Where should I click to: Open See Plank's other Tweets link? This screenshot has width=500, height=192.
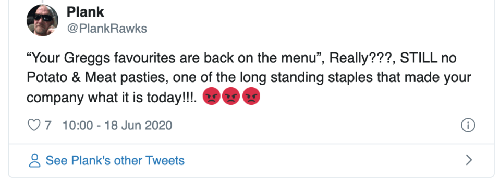click(115, 160)
